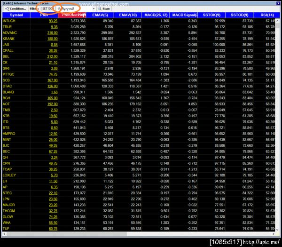Select the HMPRO symbol

(x=9, y=134)
